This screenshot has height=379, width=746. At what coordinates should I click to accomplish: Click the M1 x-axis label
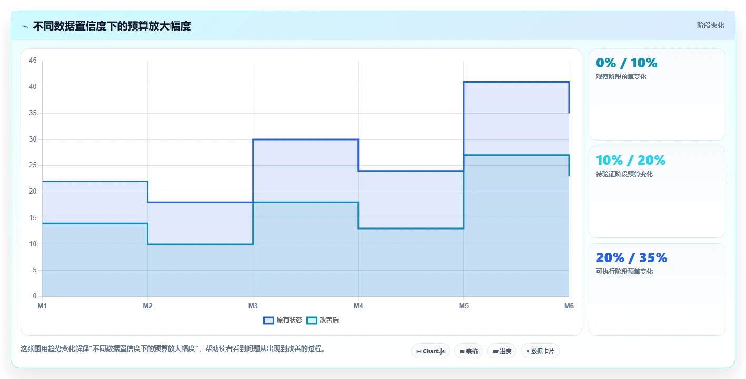[42, 306]
